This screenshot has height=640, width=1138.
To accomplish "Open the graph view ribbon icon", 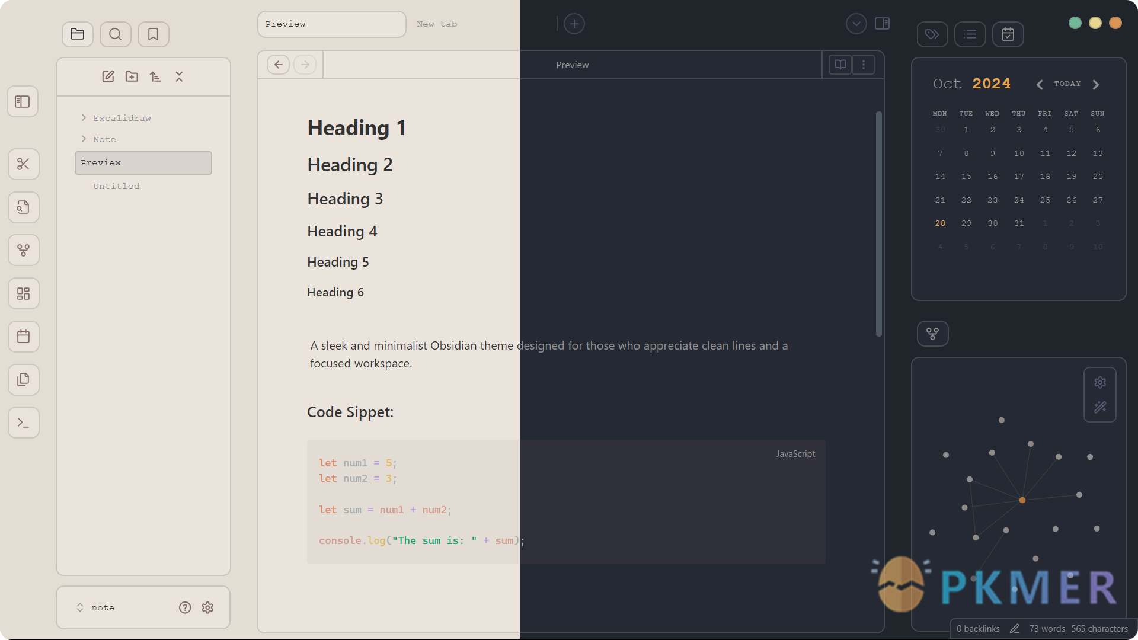I will tap(24, 251).
